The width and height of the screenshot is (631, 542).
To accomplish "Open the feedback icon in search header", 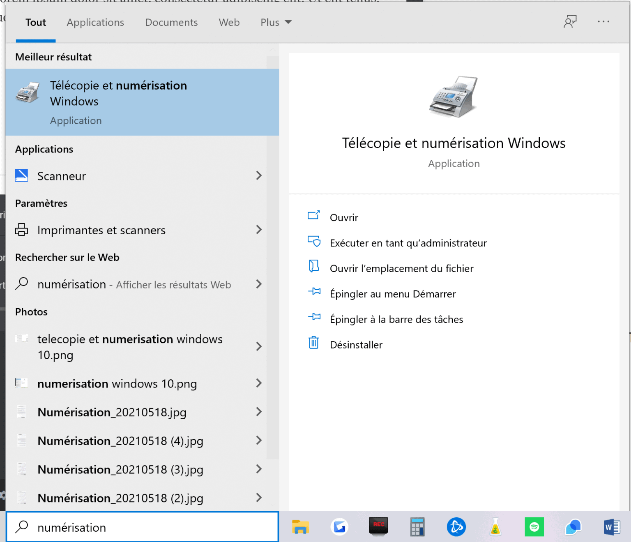I will (570, 22).
